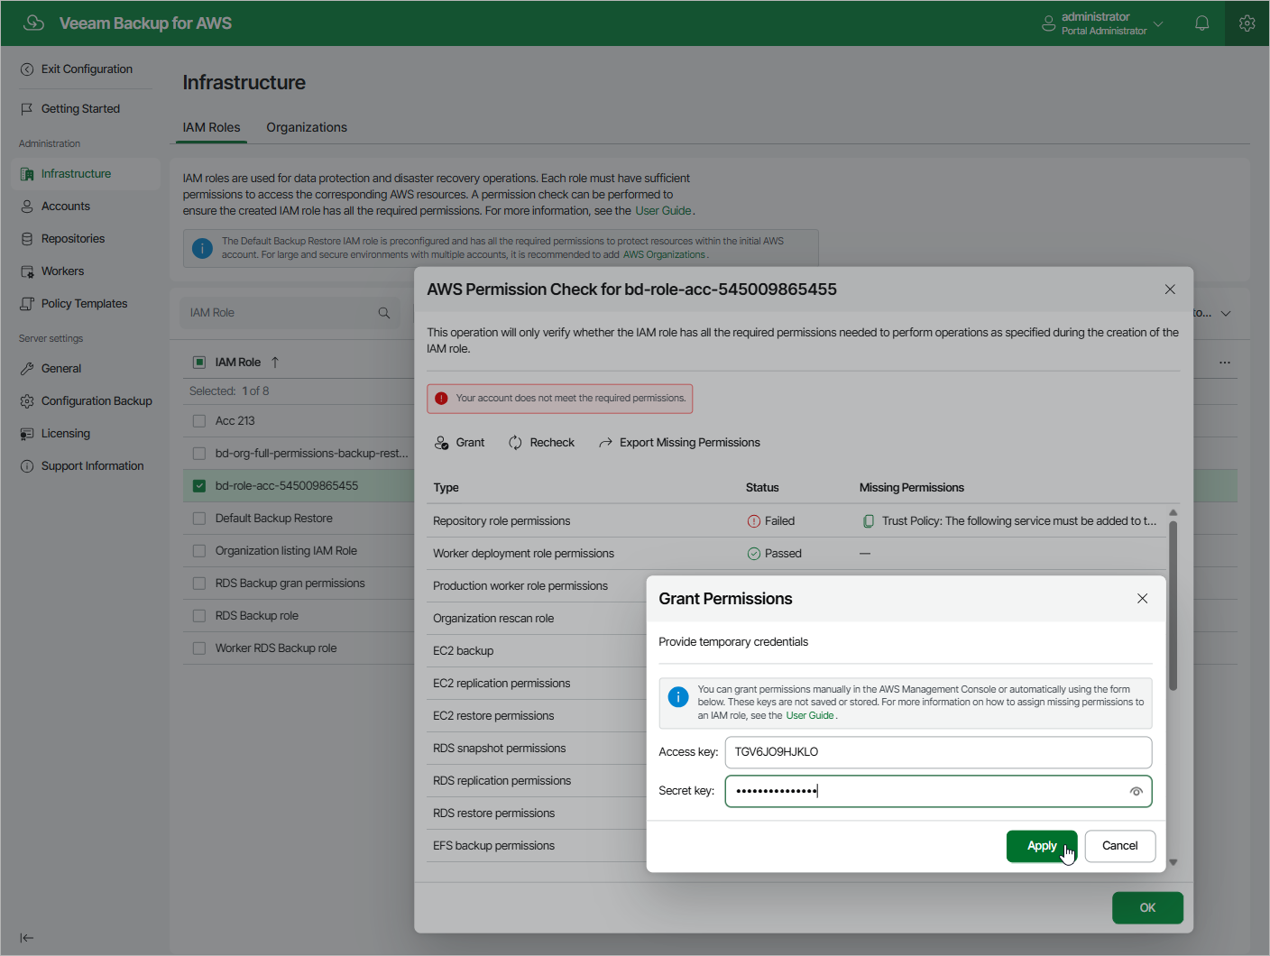Open the table column options ellipsis

tap(1225, 363)
